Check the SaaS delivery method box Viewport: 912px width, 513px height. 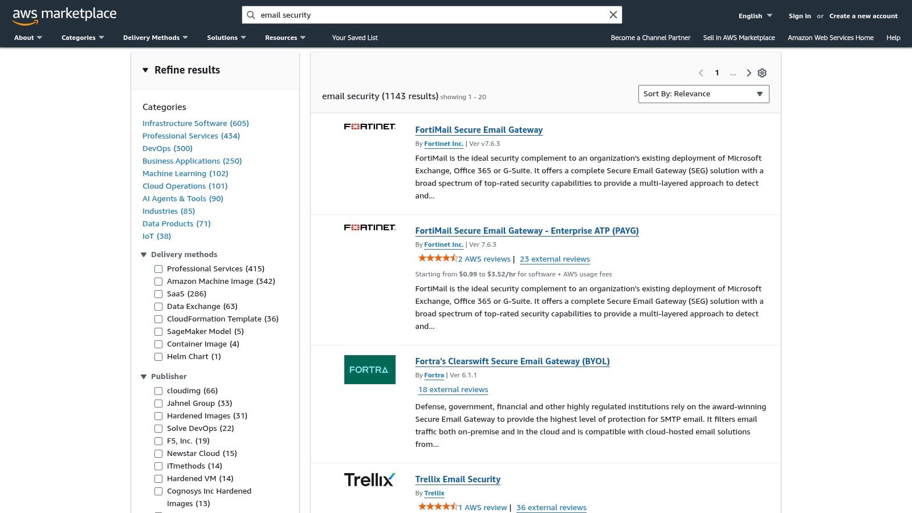158,294
